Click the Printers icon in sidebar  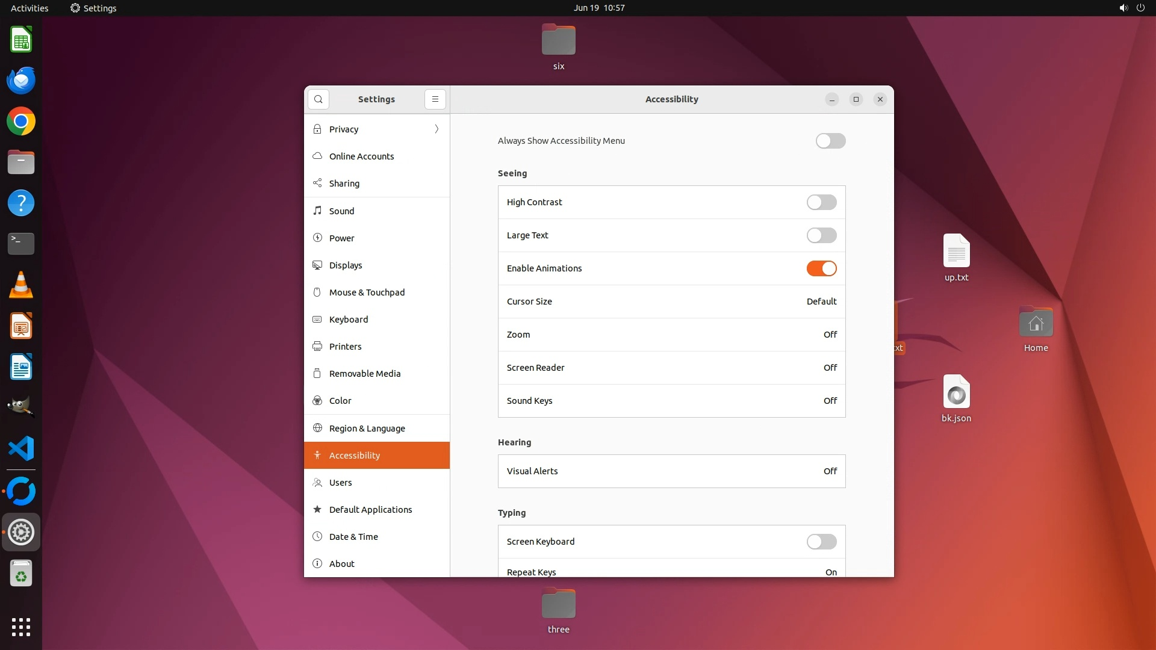point(317,346)
